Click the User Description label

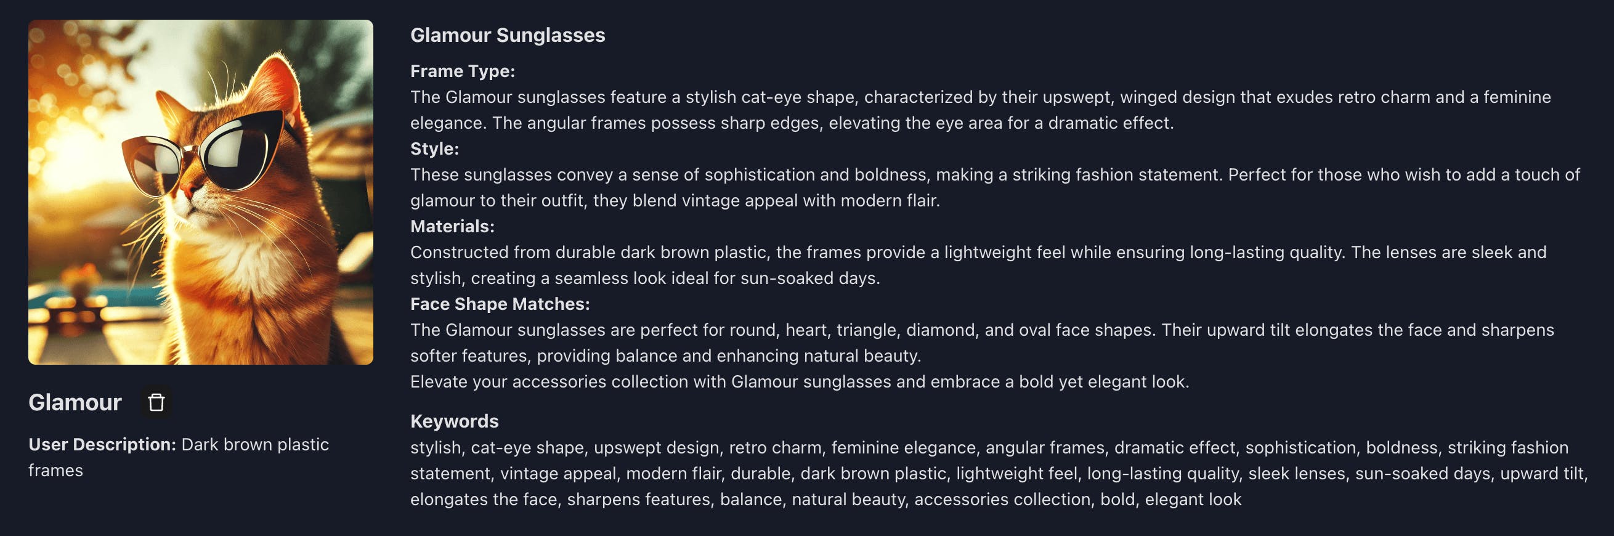[102, 444]
